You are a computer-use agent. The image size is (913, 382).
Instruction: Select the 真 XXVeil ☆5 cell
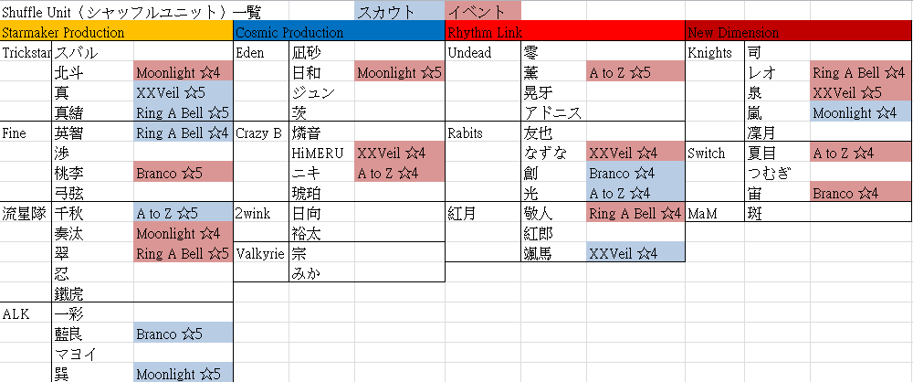point(183,92)
